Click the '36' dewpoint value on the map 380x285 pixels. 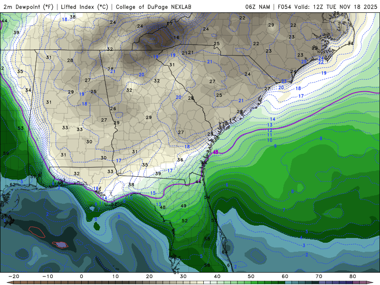click(180, 160)
